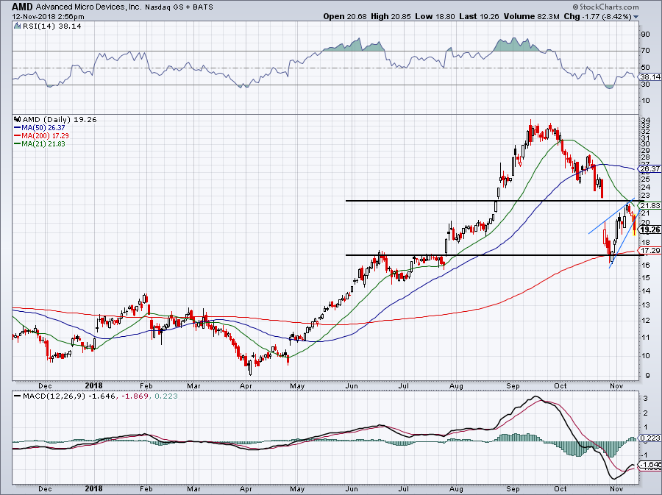
Task: Click the 17.29 price tag on right axis
Action: pyautogui.click(x=650, y=251)
